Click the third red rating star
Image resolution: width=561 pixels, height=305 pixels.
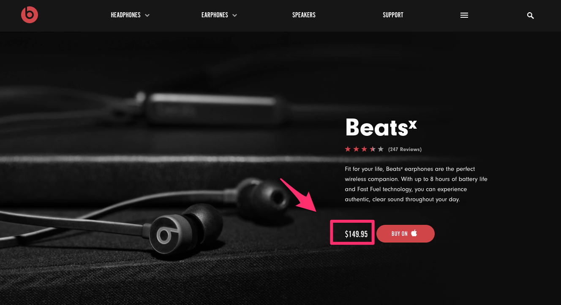(x=364, y=149)
